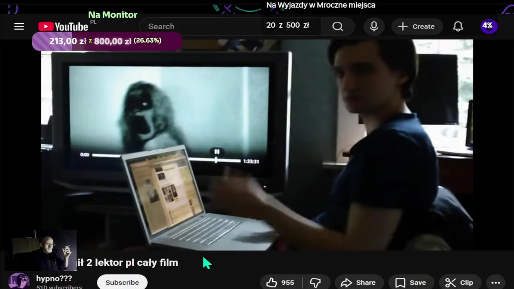Open the hypno??? channel name link

[54, 278]
